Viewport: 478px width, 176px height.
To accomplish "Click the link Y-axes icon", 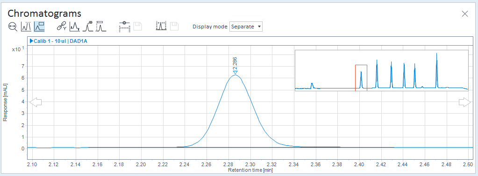I will click(61, 27).
